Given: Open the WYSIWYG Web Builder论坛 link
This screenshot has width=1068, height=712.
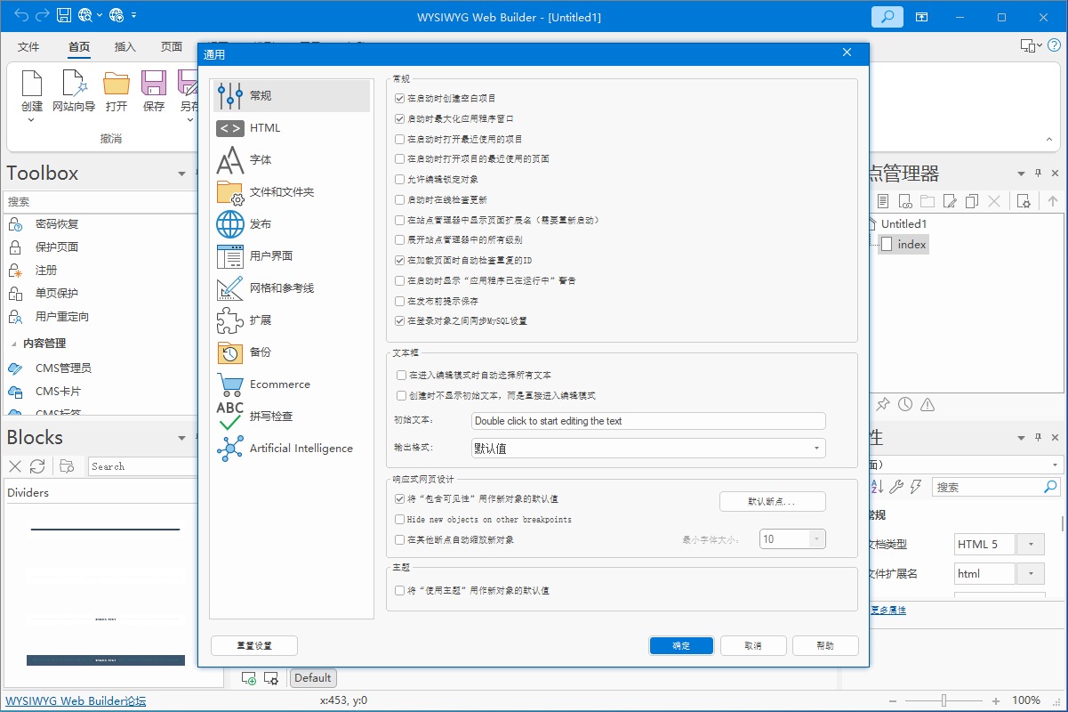Looking at the screenshot, I should click(x=76, y=701).
